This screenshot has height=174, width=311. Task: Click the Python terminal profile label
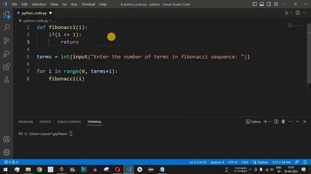point(253,122)
